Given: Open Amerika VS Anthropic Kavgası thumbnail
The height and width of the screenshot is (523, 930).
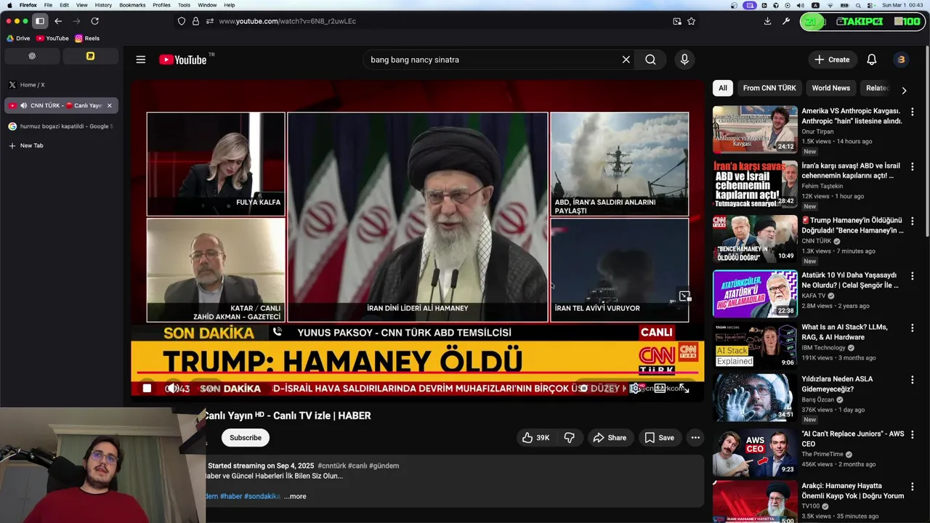Looking at the screenshot, I should coord(755,129).
